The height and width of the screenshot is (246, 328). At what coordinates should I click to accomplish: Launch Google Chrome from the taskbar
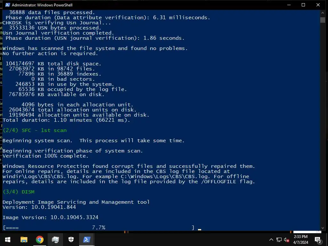pos(39,240)
